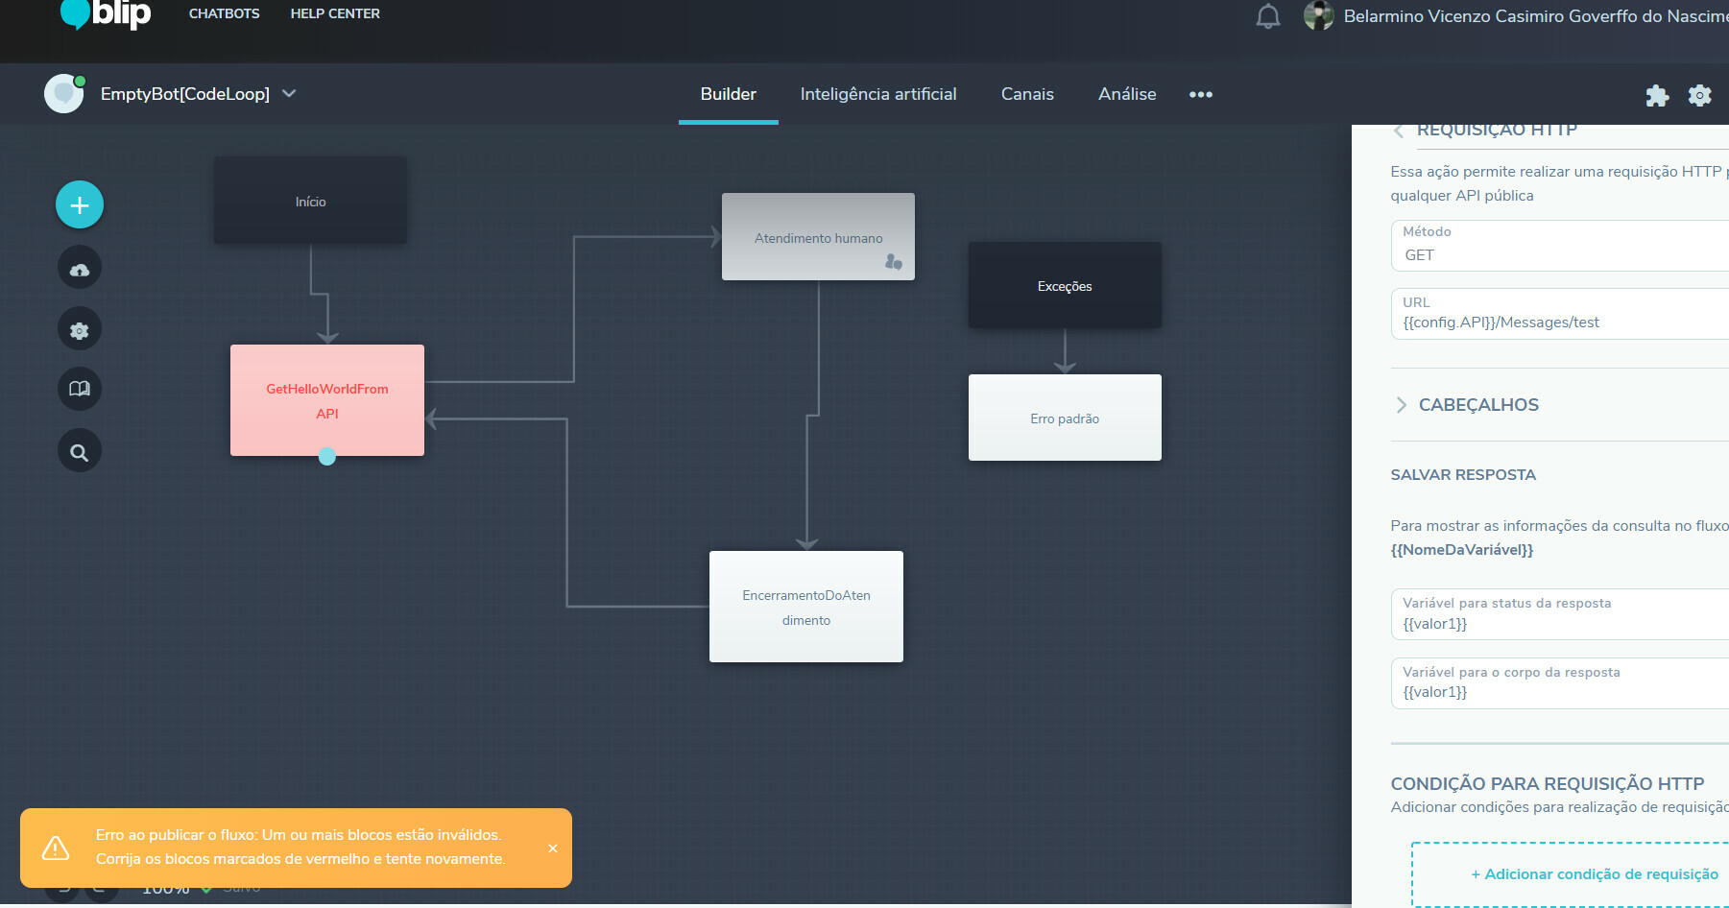
Task: Open the Método GET dropdown
Action: point(1560,246)
